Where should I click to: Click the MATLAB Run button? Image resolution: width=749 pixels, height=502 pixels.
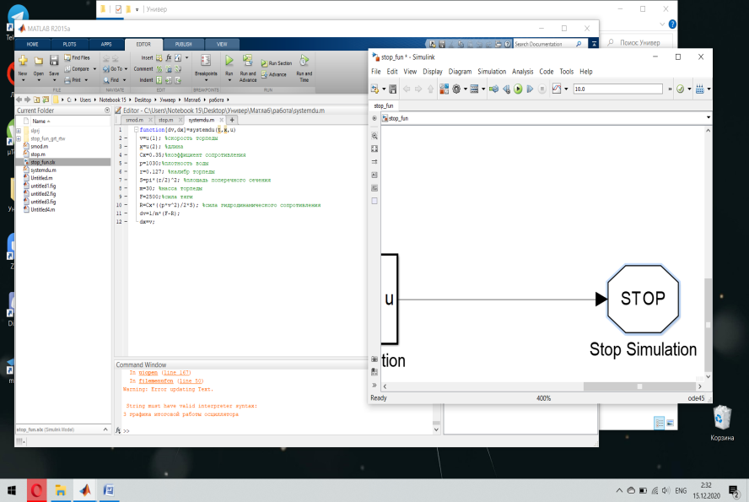229,62
